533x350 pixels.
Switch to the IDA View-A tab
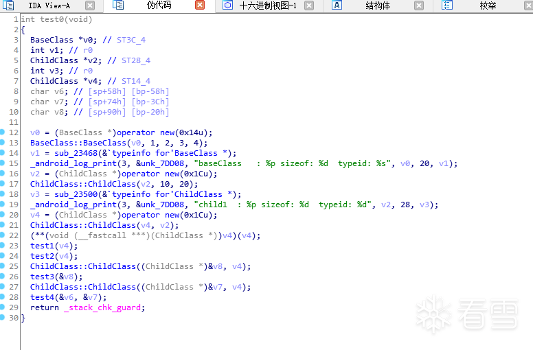[x=49, y=5]
